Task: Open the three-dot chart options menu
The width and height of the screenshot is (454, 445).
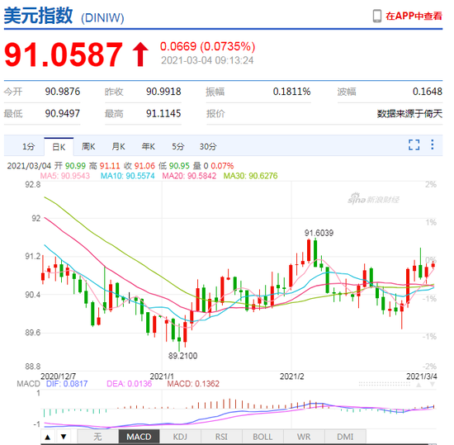Action: click(433, 144)
